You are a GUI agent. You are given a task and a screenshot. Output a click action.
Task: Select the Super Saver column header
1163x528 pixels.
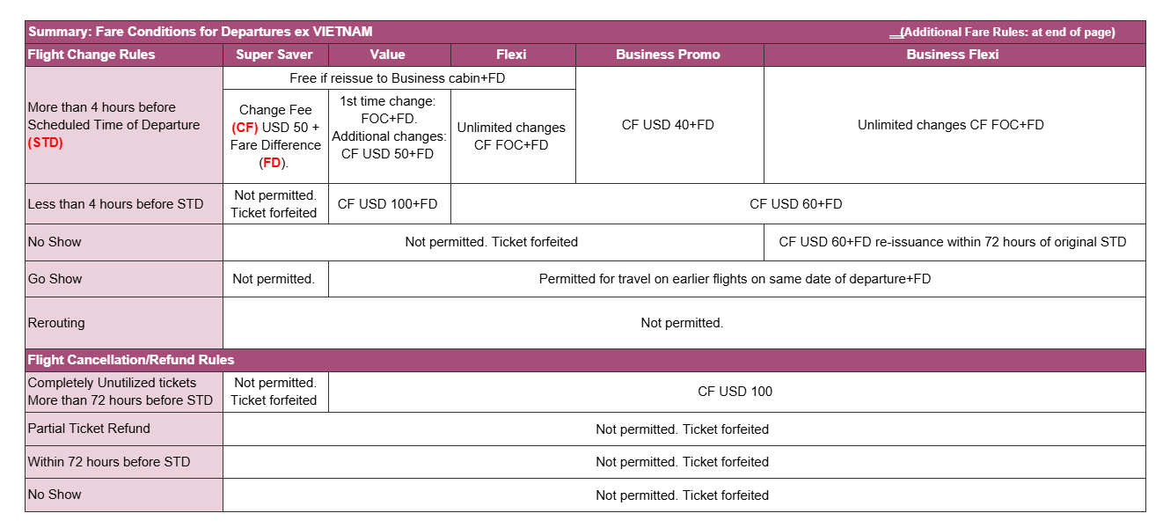tap(275, 55)
